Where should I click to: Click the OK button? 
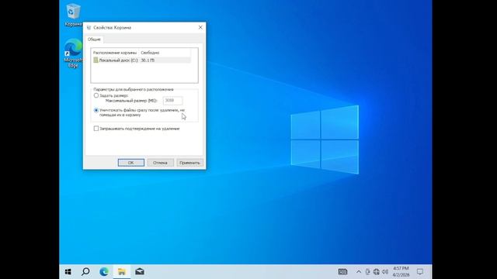tap(131, 163)
